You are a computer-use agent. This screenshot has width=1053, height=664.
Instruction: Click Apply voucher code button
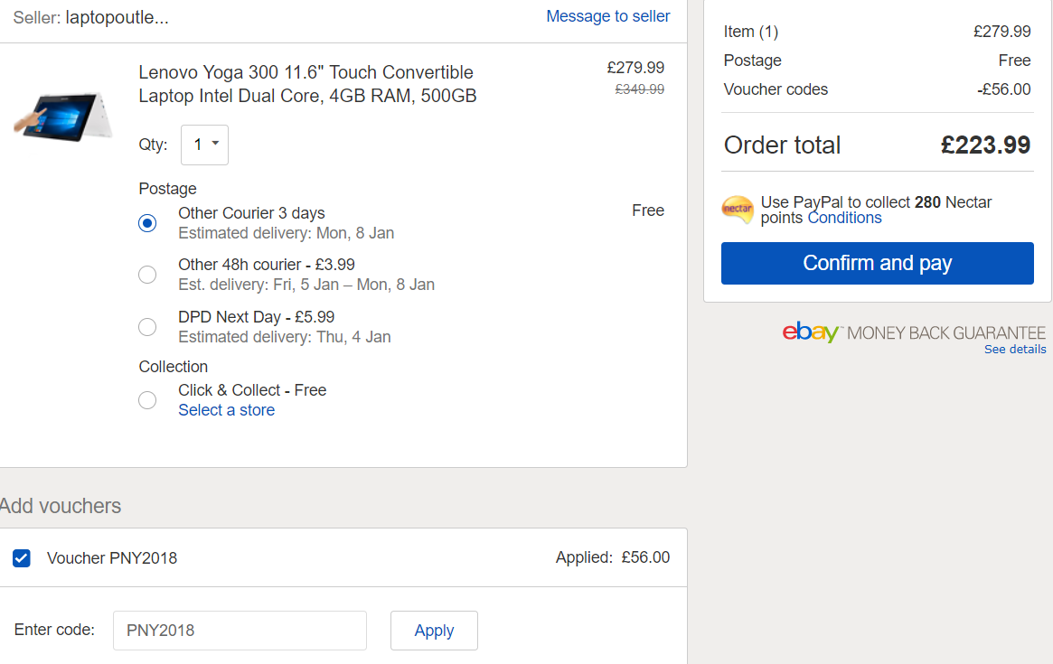tap(434, 631)
